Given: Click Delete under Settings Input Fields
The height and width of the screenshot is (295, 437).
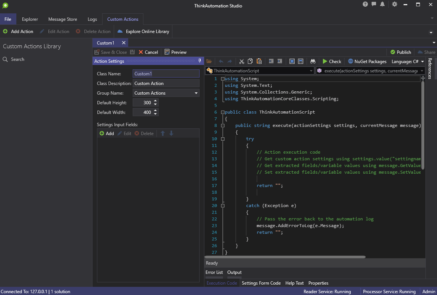Looking at the screenshot, I should coord(144,134).
